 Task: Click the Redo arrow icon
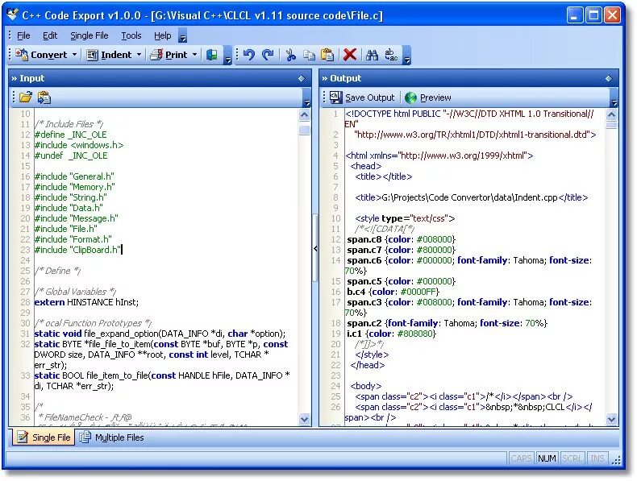268,55
